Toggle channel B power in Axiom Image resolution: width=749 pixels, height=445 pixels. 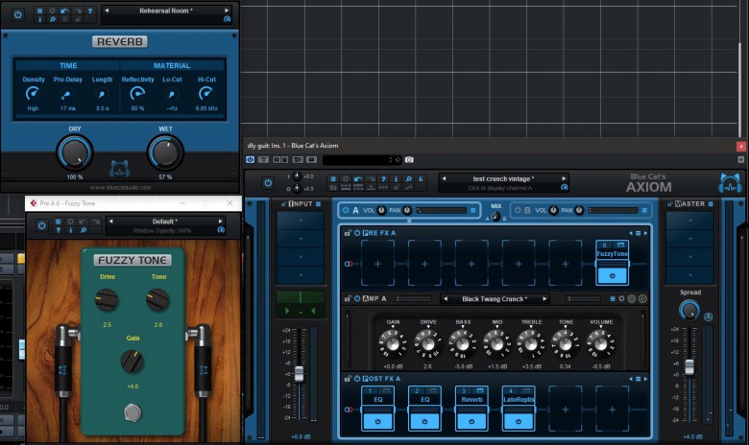pos(518,210)
